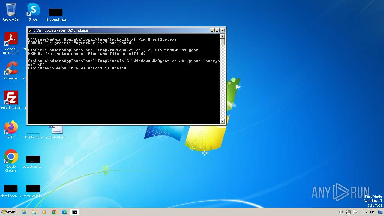
Task: Launch Skype from the desktop
Action: point(33,12)
